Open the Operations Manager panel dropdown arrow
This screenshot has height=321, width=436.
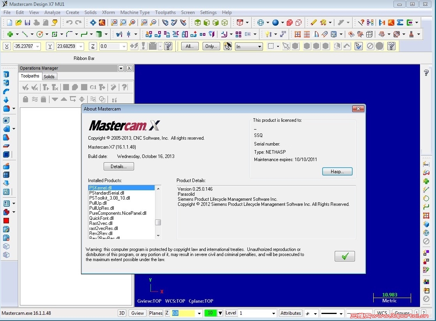pos(121,68)
